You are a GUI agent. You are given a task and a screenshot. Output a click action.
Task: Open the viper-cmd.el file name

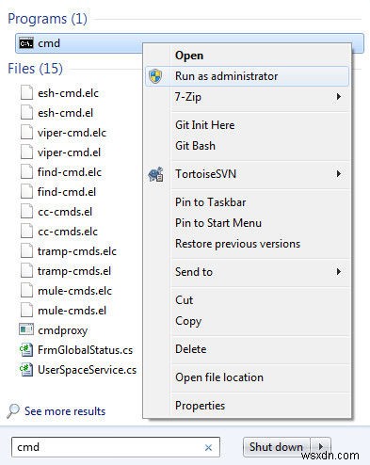click(x=69, y=152)
